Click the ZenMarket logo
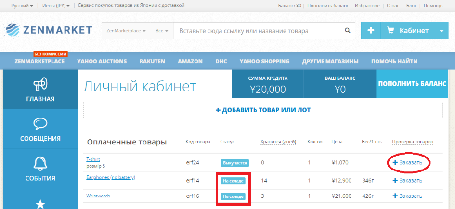This screenshot has width=455, height=209. click(49, 29)
